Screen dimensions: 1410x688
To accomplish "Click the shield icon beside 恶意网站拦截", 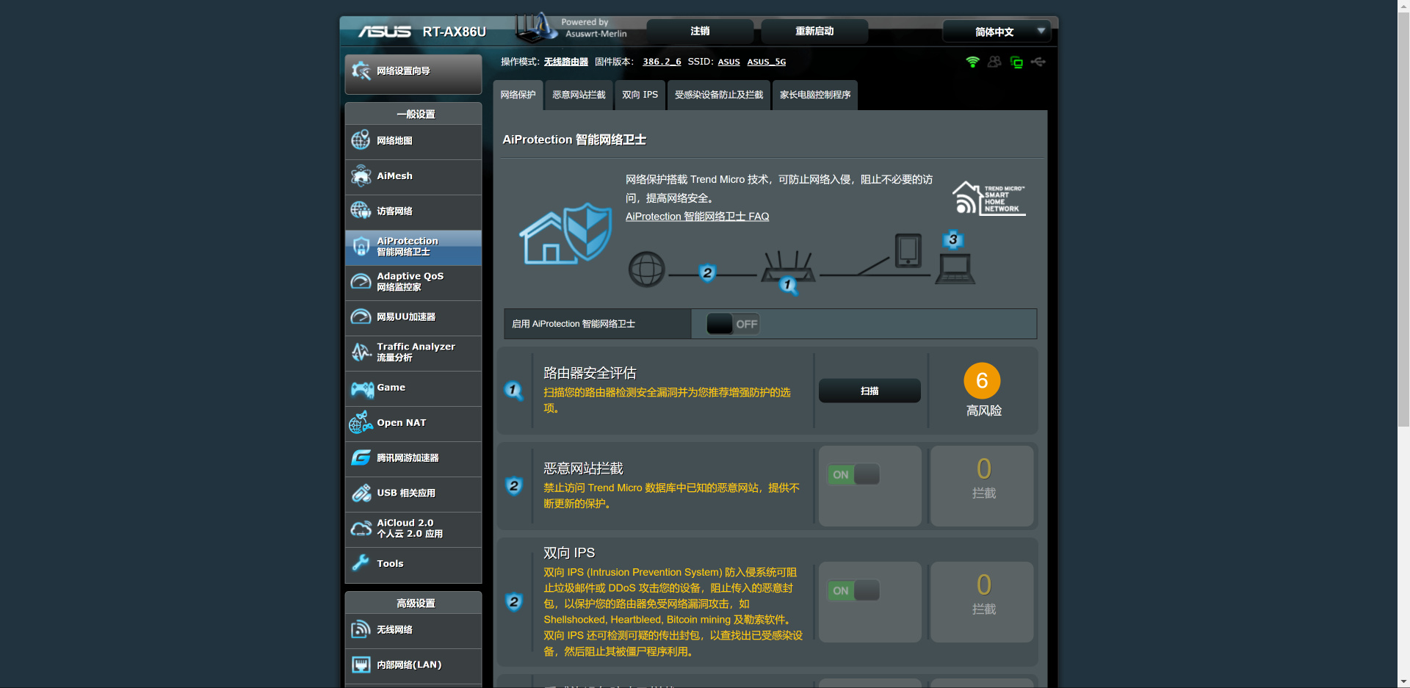I will coord(514,486).
